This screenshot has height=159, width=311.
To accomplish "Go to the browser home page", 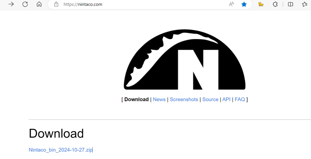I will point(39,4).
